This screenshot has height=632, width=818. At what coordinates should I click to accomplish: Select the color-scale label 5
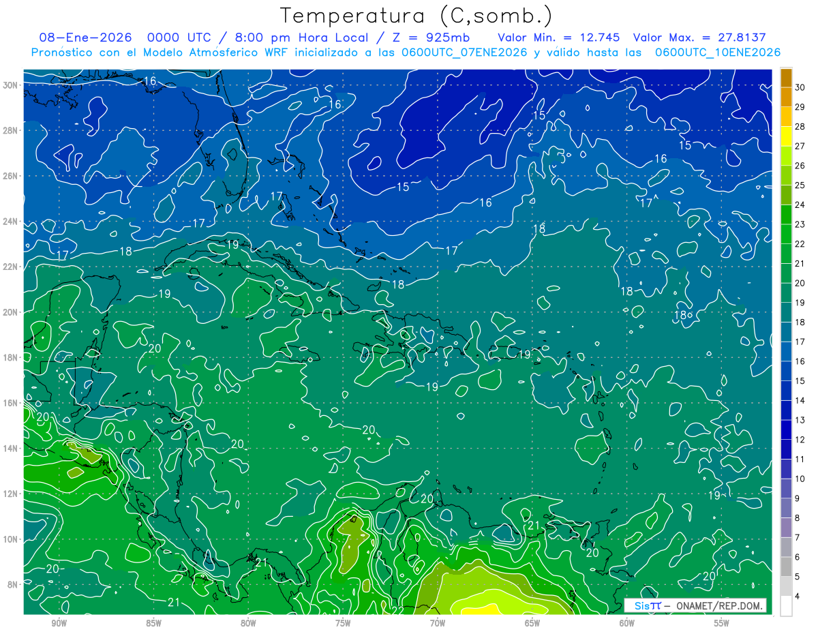798,577
